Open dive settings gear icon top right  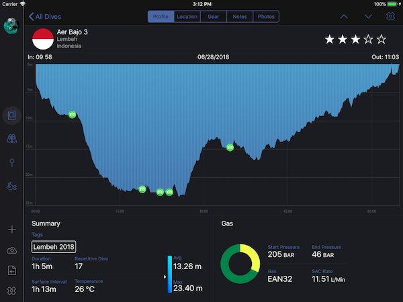coord(391,17)
